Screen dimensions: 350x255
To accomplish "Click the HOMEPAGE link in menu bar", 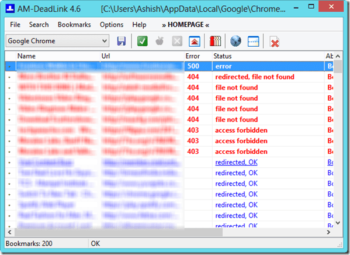I will pyautogui.click(x=185, y=25).
